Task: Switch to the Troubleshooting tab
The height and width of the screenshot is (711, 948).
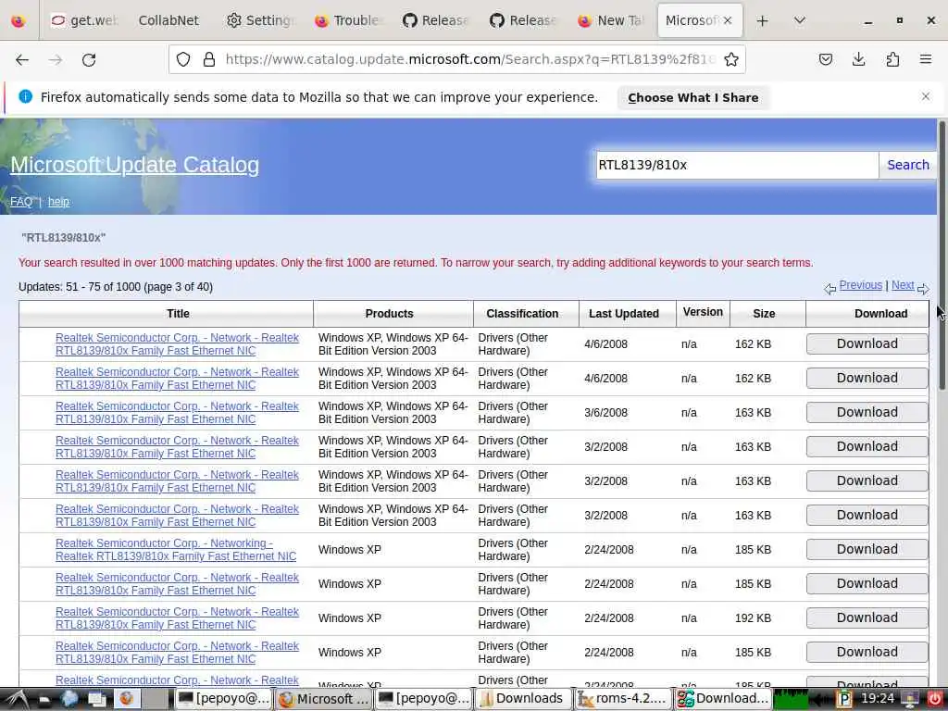Action: tap(348, 20)
